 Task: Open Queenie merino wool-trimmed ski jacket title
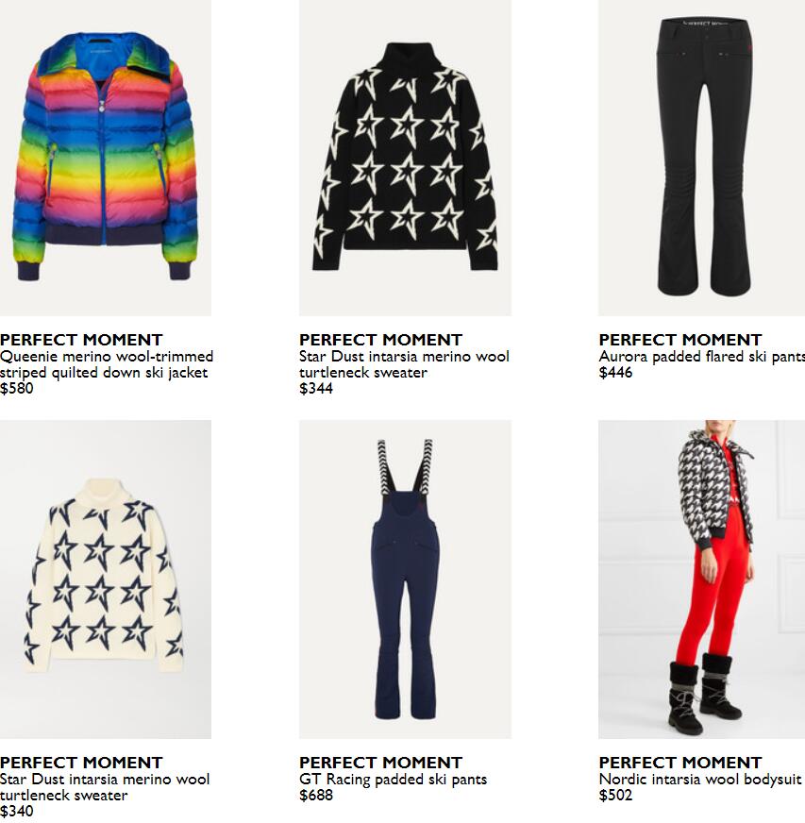pyautogui.click(x=107, y=364)
